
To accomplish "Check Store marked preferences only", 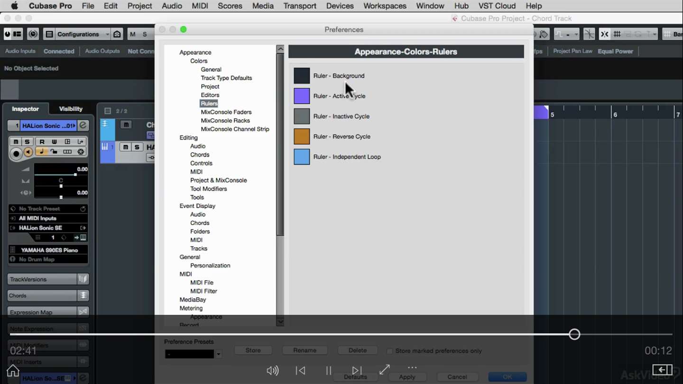I will 390,351.
